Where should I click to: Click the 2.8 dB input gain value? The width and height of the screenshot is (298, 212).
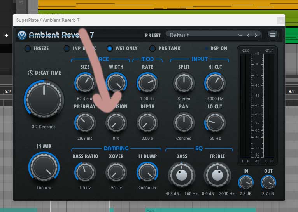click(x=245, y=194)
